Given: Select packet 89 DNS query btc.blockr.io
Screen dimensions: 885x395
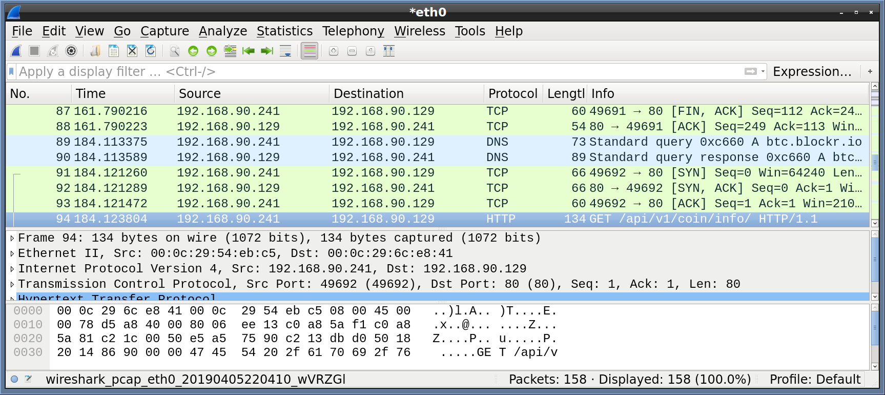Looking at the screenshot, I should (438, 142).
